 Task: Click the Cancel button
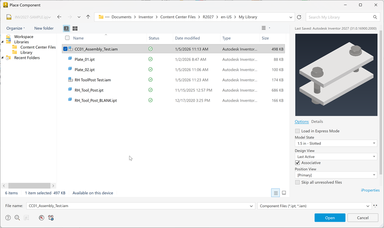(x=363, y=218)
